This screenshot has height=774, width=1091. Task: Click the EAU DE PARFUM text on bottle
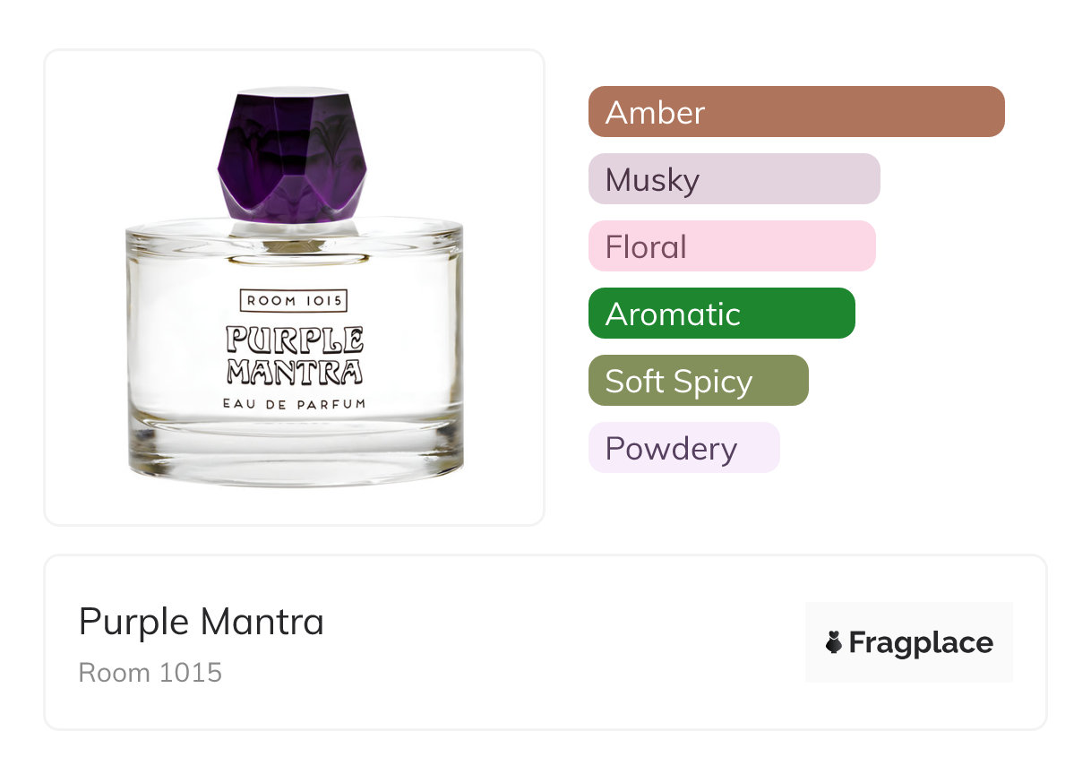point(294,405)
